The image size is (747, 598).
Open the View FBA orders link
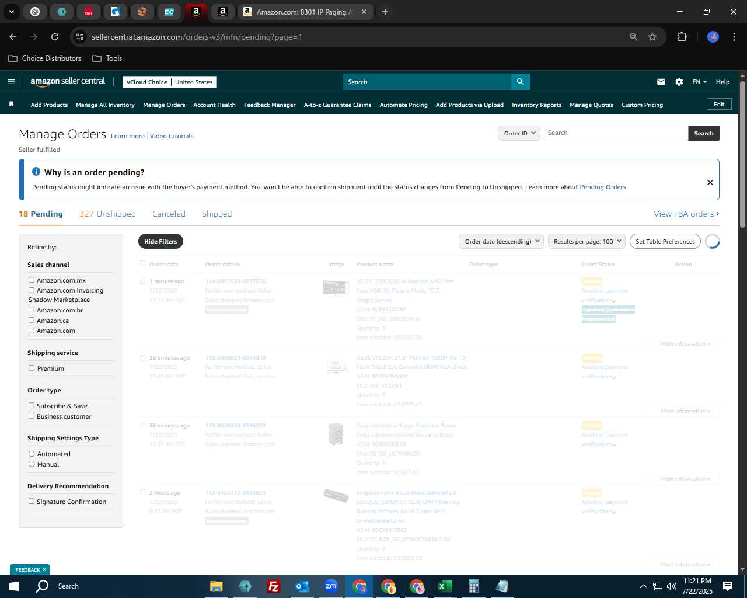(686, 214)
